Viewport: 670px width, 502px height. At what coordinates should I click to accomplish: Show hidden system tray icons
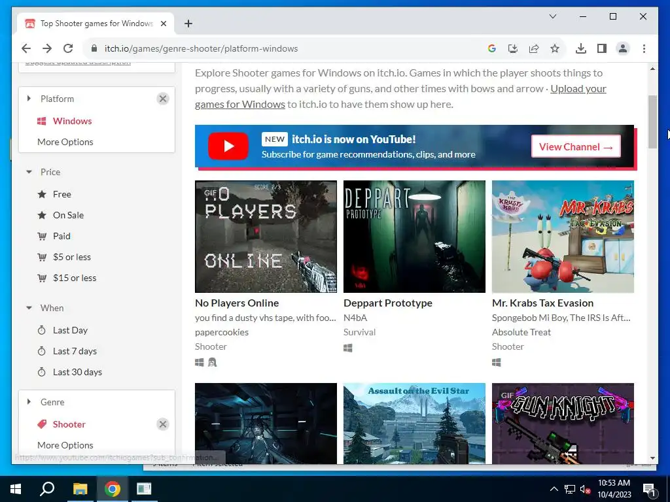554,489
